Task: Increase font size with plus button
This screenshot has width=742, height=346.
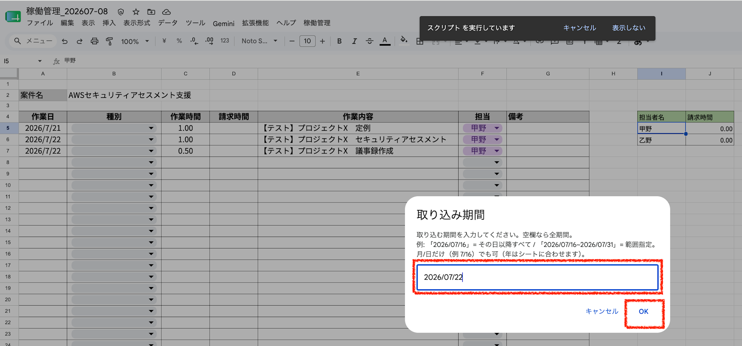Action: [x=322, y=41]
